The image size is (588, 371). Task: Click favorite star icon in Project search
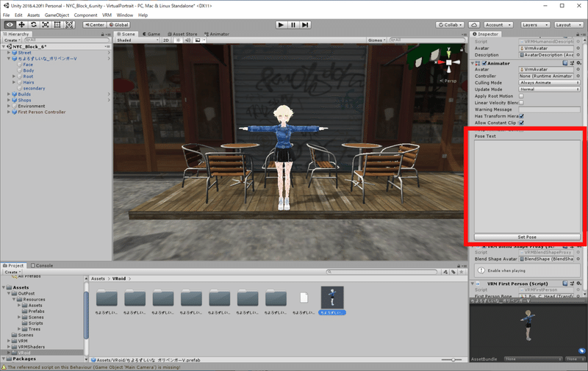point(462,272)
